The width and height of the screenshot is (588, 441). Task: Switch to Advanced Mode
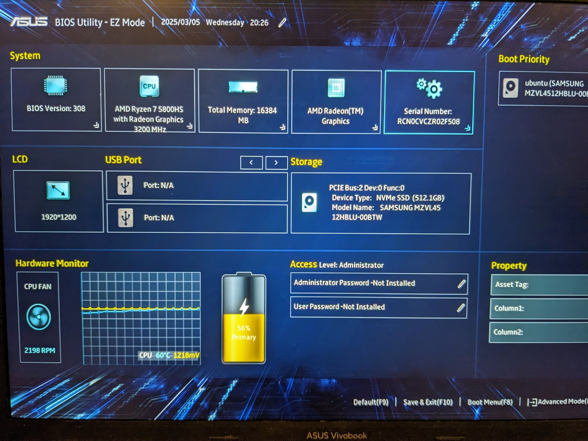coord(557,401)
